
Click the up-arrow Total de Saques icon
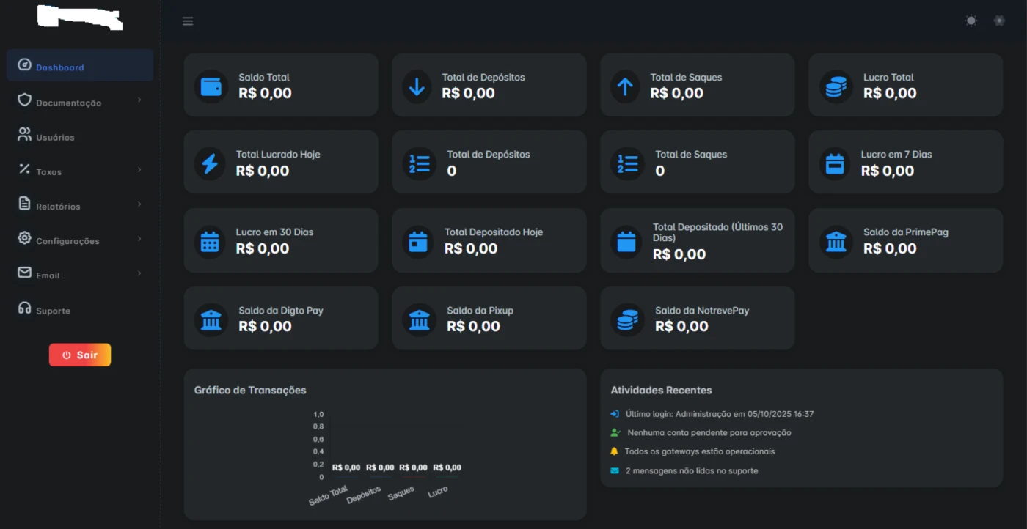coord(625,86)
